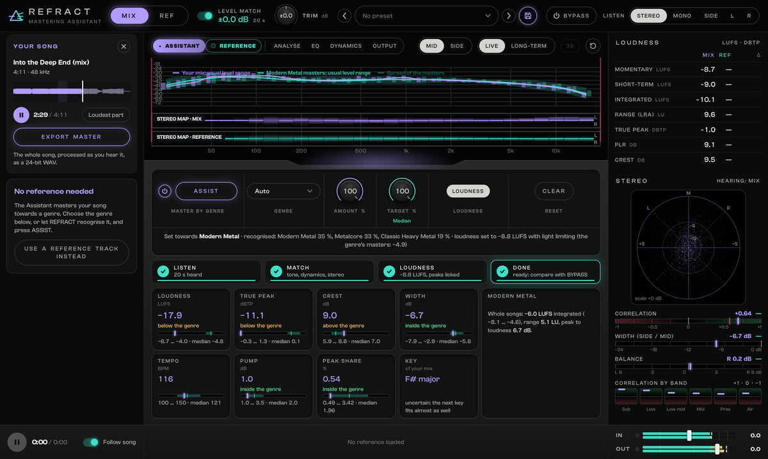
Task: Click the reset view circular arrow icon
Action: coord(593,46)
